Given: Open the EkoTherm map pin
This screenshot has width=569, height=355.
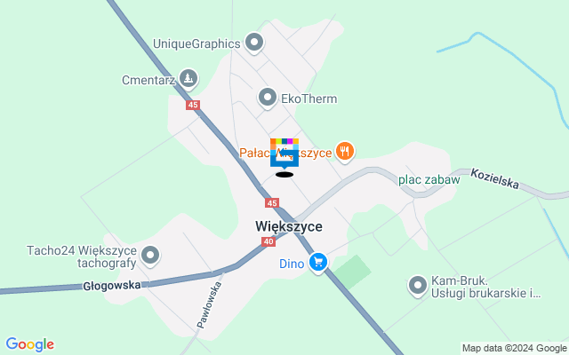Looking at the screenshot, I should coord(268,98).
